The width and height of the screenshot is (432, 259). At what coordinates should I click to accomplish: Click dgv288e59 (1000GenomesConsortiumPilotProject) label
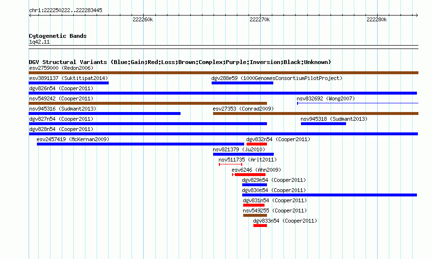pos(277,78)
